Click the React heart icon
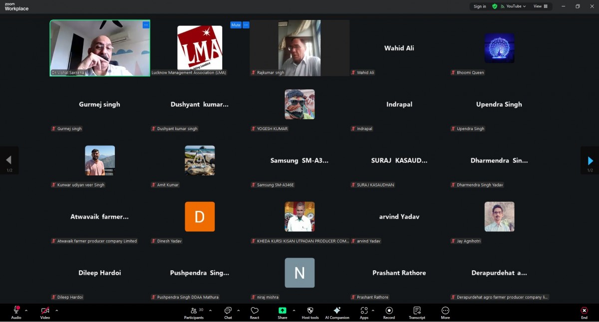599x322 pixels. pos(255,313)
